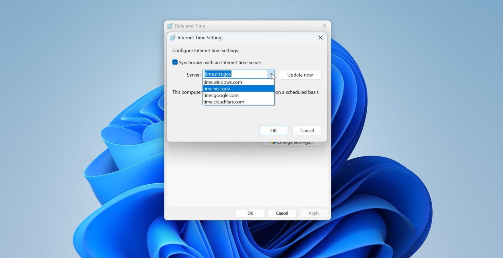Image resolution: width=503 pixels, height=258 pixels.
Task: Click OK in the Date and Time dialog
Action: (250, 213)
